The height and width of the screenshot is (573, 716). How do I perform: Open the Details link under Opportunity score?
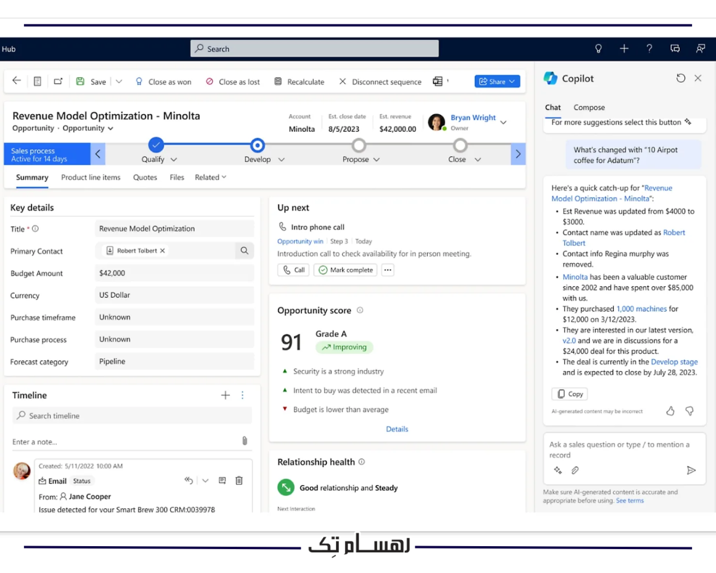pyautogui.click(x=397, y=429)
